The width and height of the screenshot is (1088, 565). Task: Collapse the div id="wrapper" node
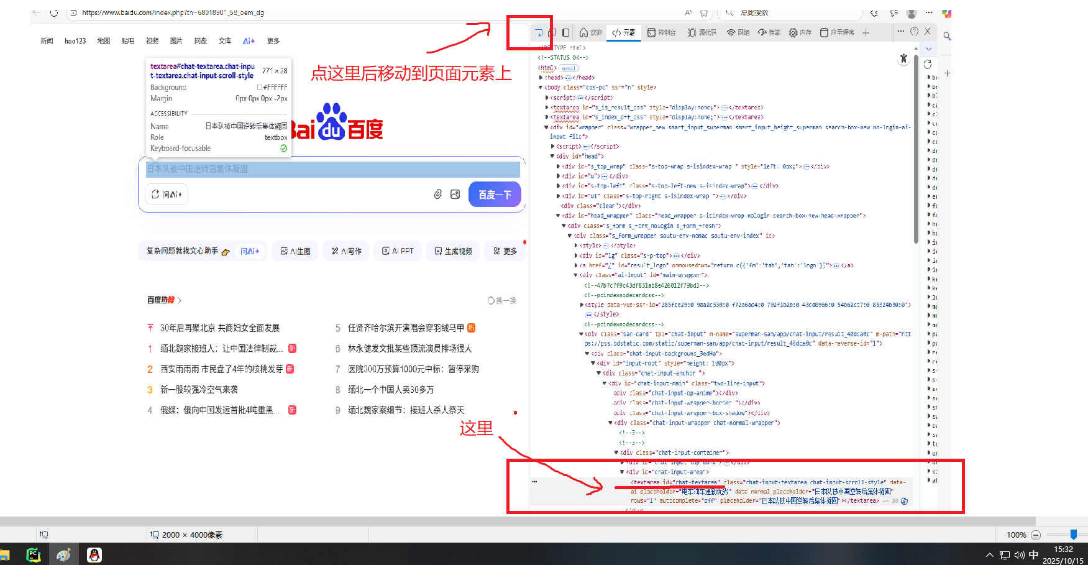(546, 127)
